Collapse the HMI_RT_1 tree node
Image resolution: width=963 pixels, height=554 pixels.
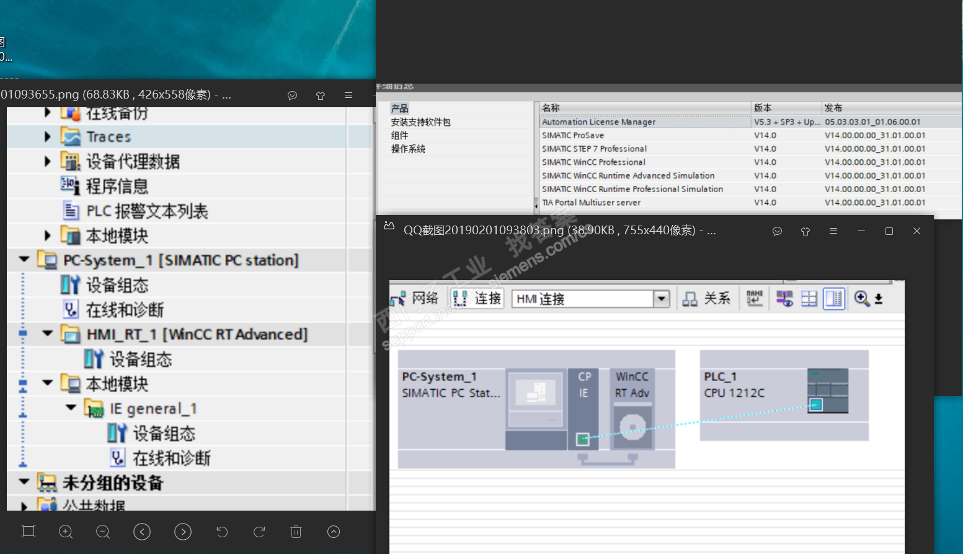(47, 333)
